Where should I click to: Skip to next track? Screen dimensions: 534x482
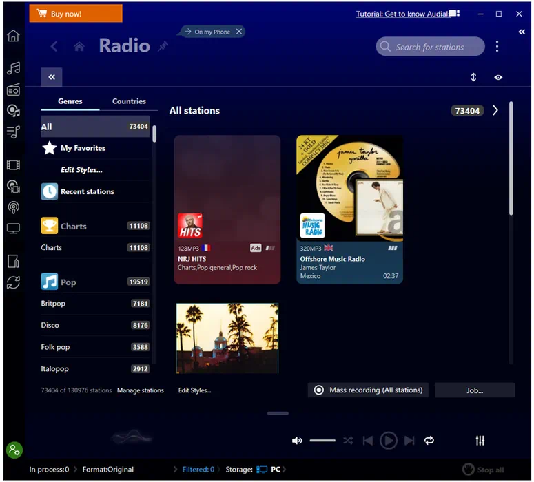click(x=409, y=441)
